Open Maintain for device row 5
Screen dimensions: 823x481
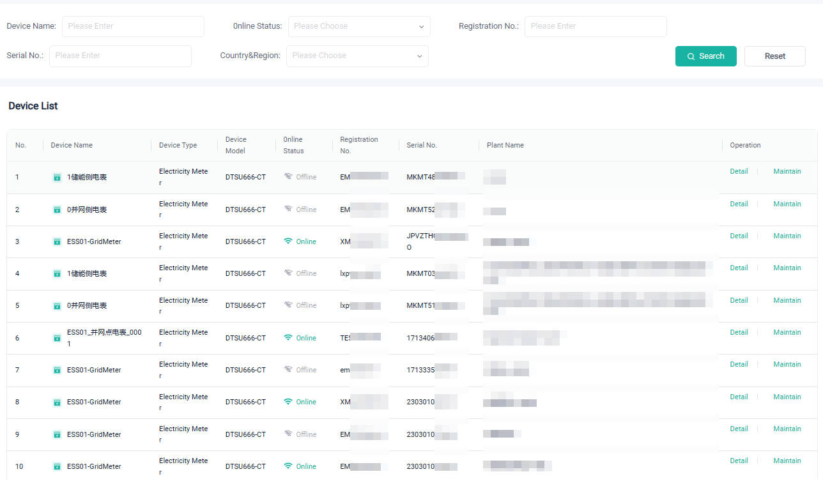pyautogui.click(x=787, y=300)
